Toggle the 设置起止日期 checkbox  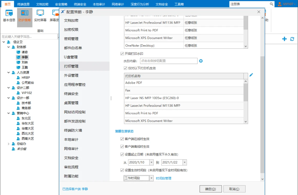[x=122, y=155]
